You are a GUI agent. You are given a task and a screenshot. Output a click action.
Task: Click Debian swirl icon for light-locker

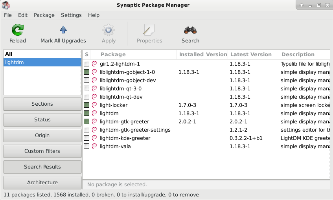coord(94,105)
